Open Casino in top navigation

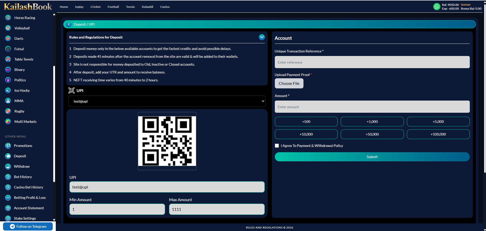tap(165, 7)
